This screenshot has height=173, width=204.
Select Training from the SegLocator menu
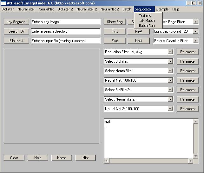click(145, 15)
